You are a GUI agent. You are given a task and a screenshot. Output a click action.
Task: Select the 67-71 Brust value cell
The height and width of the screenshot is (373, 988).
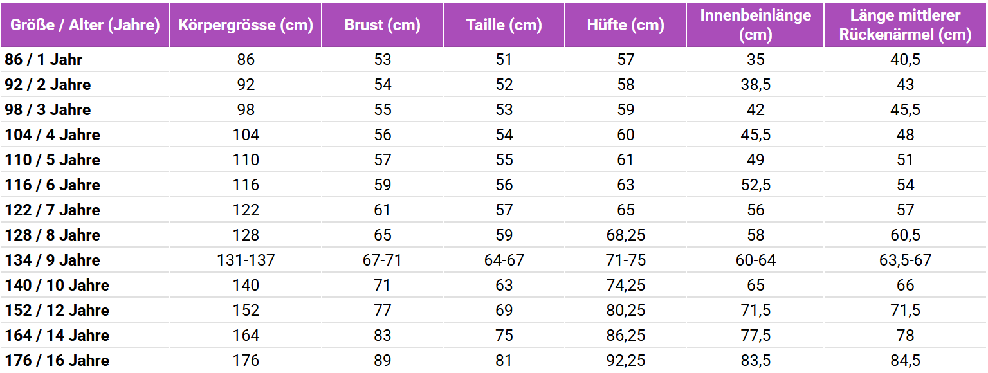(383, 260)
